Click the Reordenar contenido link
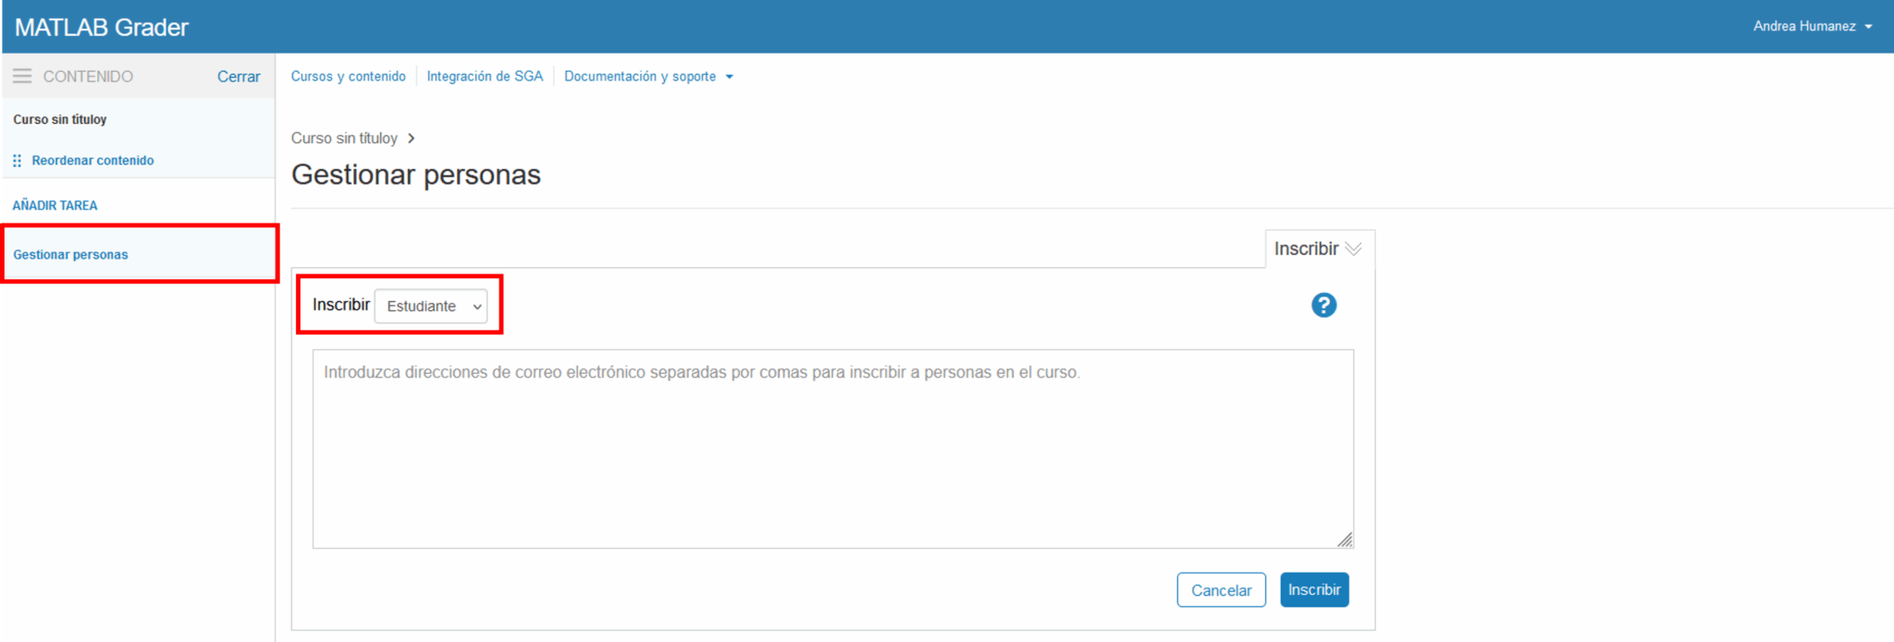Image resolution: width=1894 pixels, height=642 pixels. pos(92,161)
